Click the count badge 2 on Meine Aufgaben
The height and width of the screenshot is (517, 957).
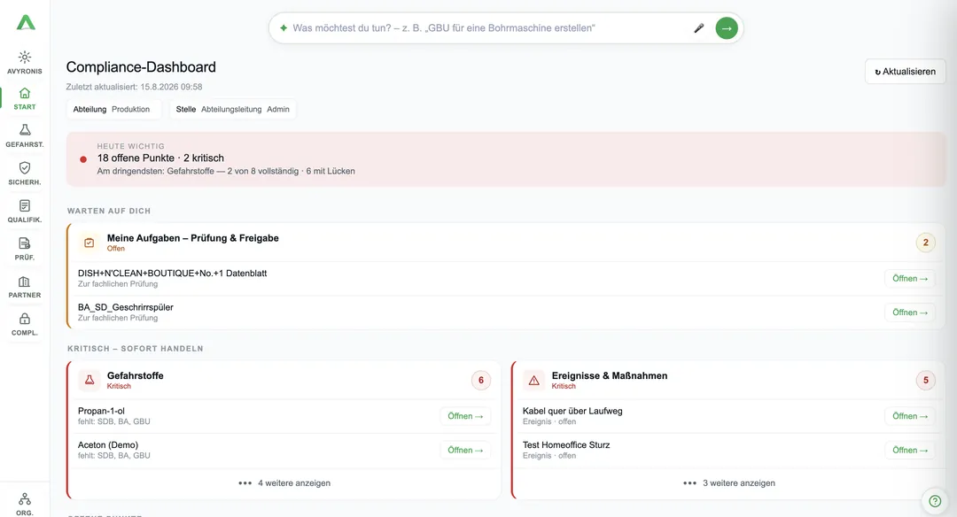point(925,243)
